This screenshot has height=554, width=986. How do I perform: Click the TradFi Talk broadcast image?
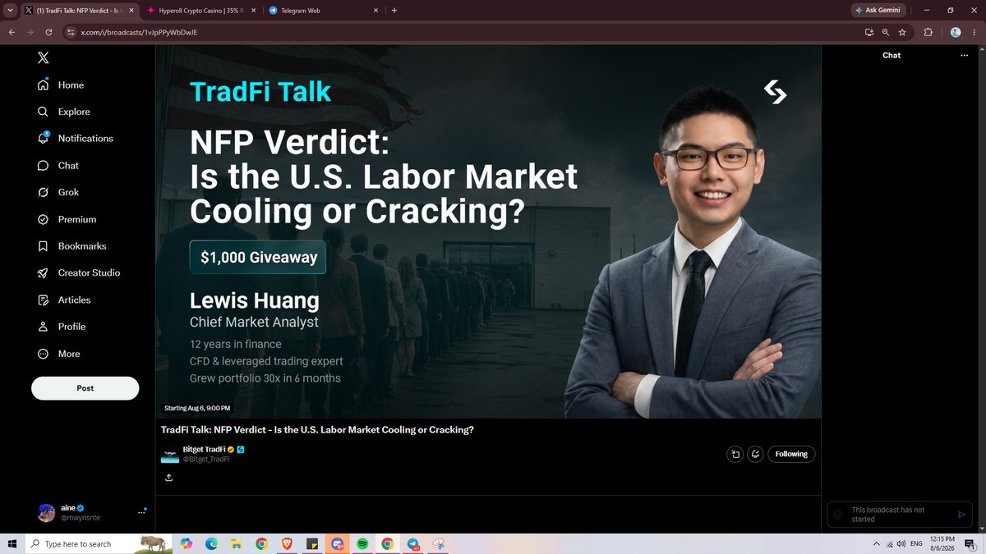click(488, 231)
